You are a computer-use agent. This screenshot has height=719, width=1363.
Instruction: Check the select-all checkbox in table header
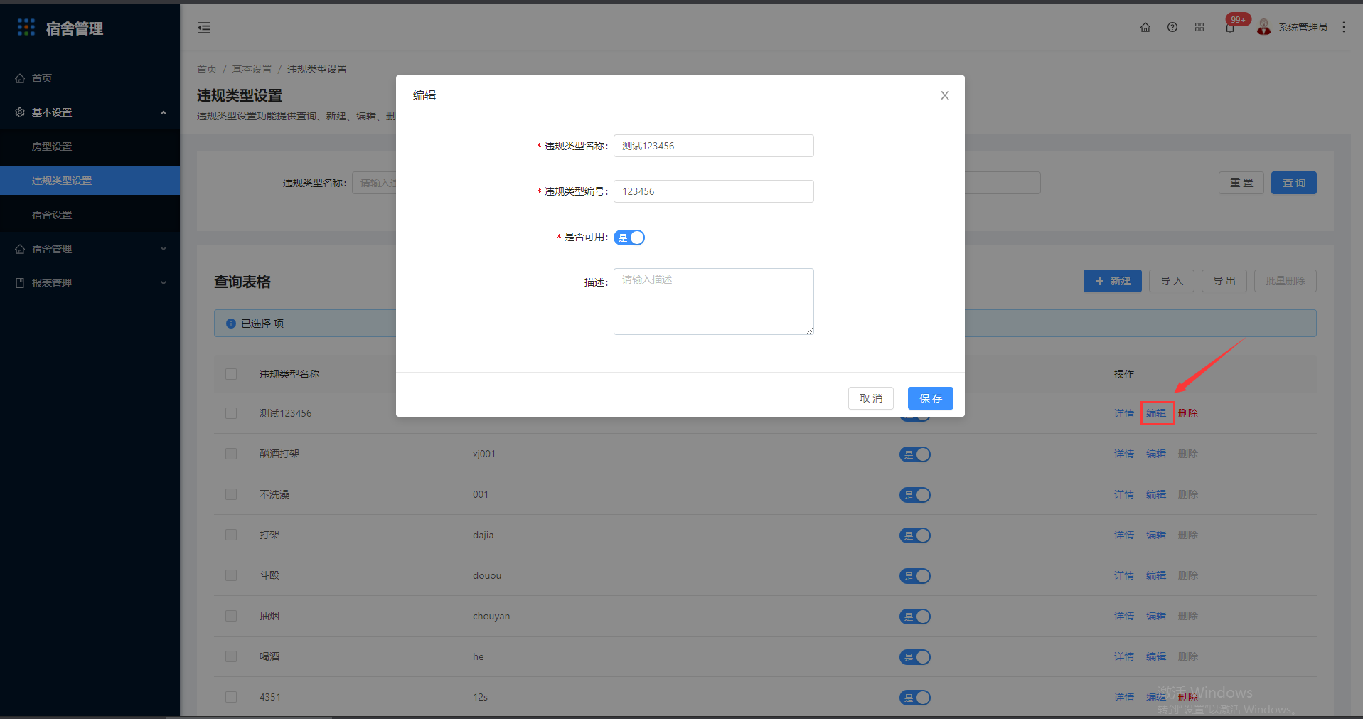pyautogui.click(x=231, y=374)
